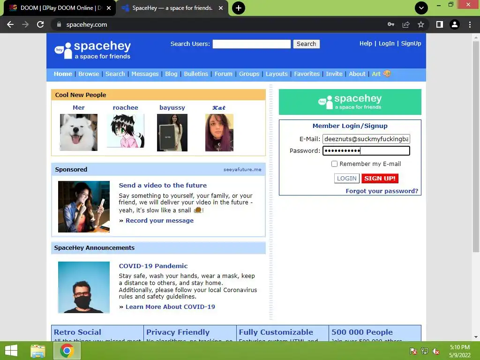
Task: Click Search in the blue nav bar
Action: pyautogui.click(x=115, y=74)
